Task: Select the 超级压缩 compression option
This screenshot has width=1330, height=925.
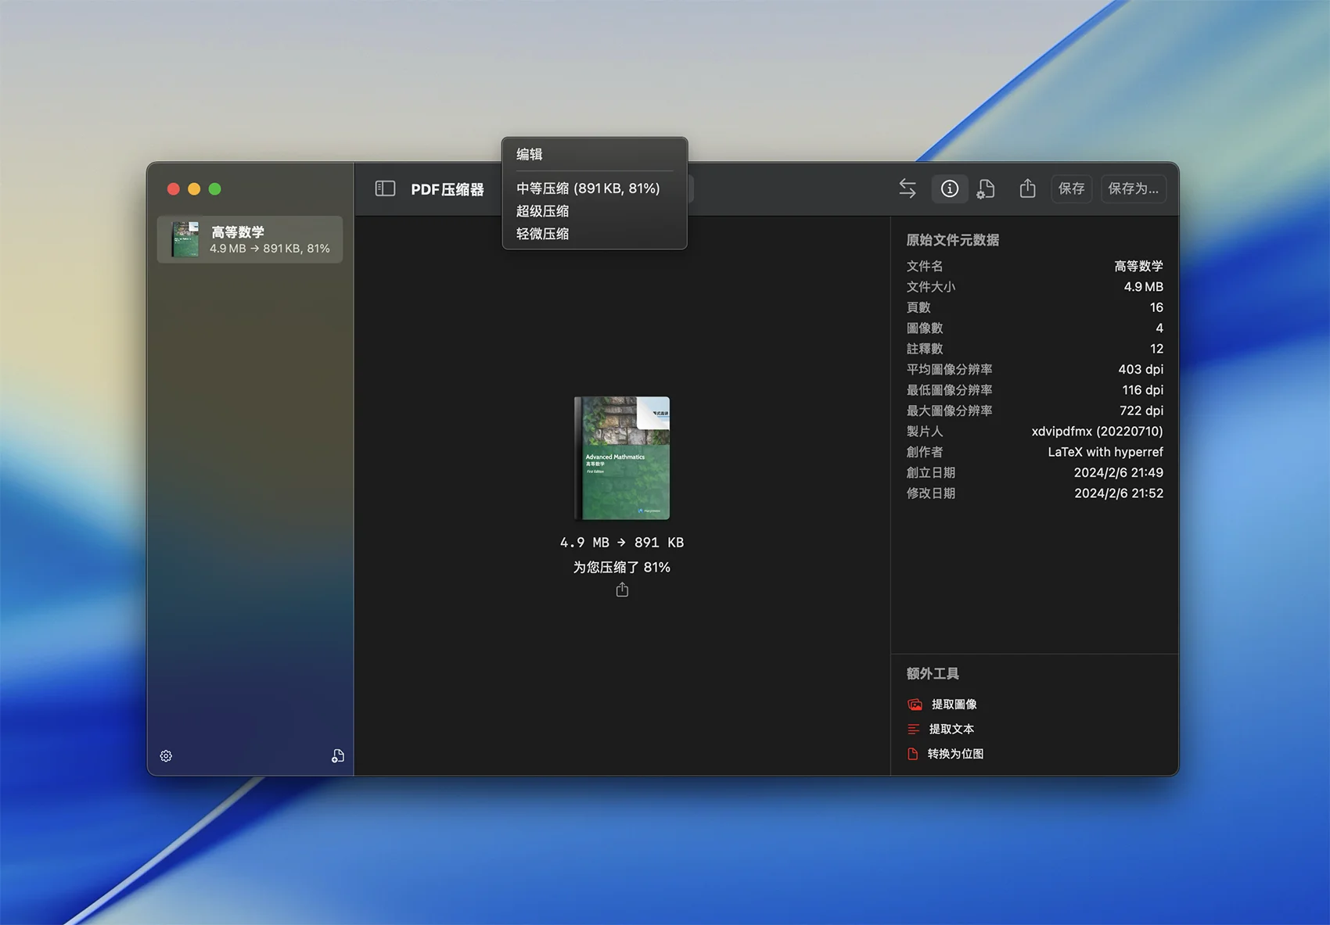Action: [x=542, y=211]
